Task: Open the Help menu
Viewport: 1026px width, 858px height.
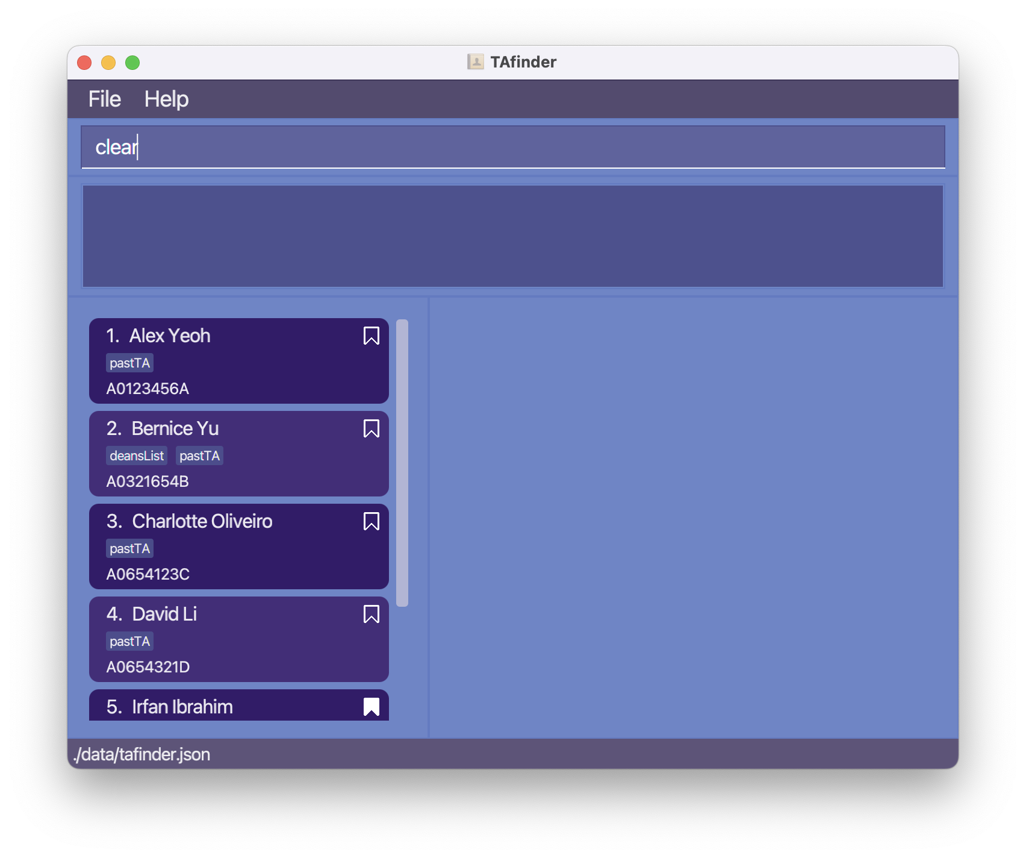Action: [166, 99]
